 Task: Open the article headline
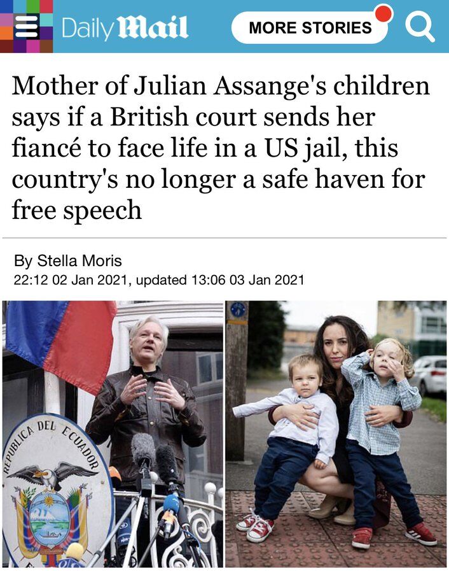tap(221, 148)
